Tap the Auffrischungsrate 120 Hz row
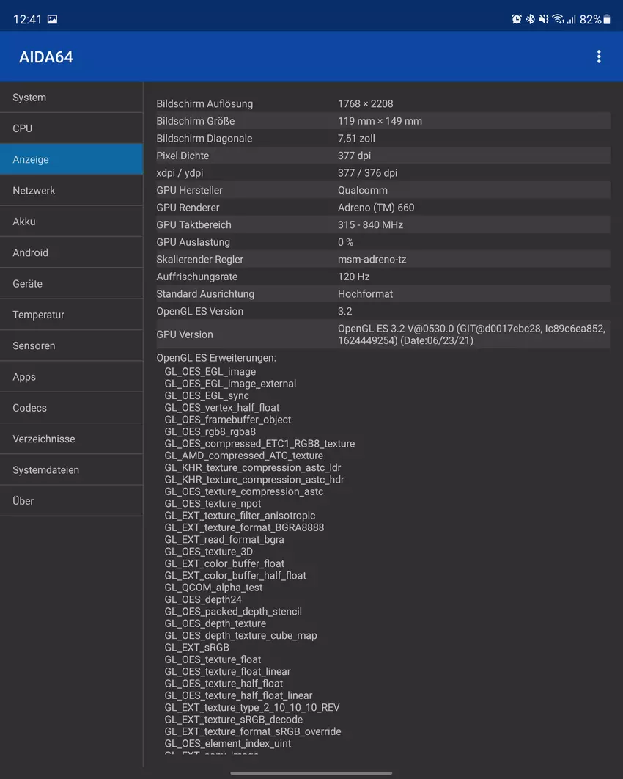This screenshot has height=779, width=623. click(x=383, y=277)
